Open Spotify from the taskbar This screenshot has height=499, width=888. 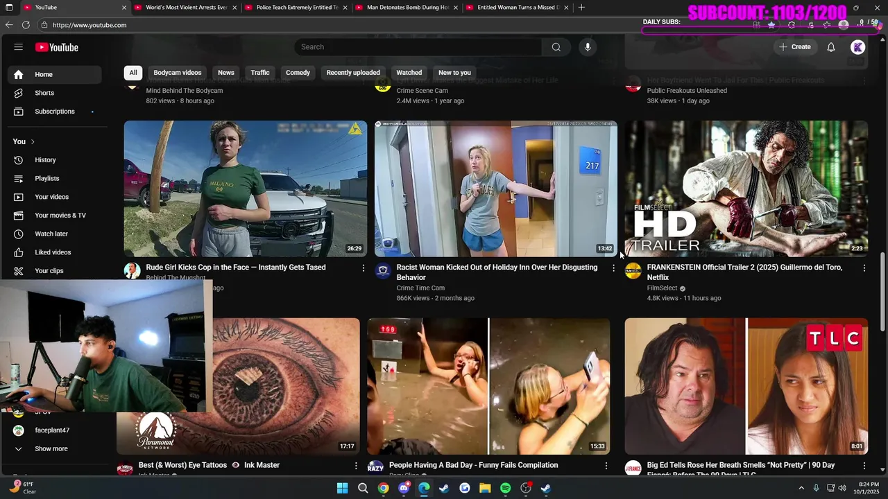coord(505,488)
